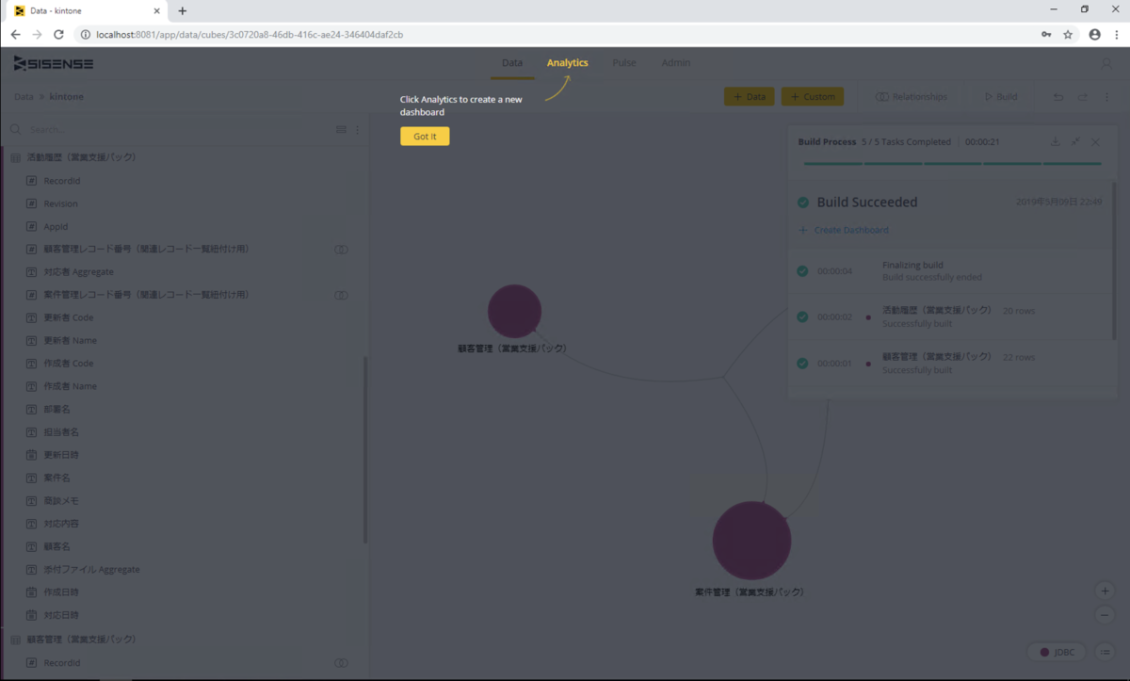1130x681 pixels.
Task: Open the Pulse tab
Action: click(x=624, y=63)
